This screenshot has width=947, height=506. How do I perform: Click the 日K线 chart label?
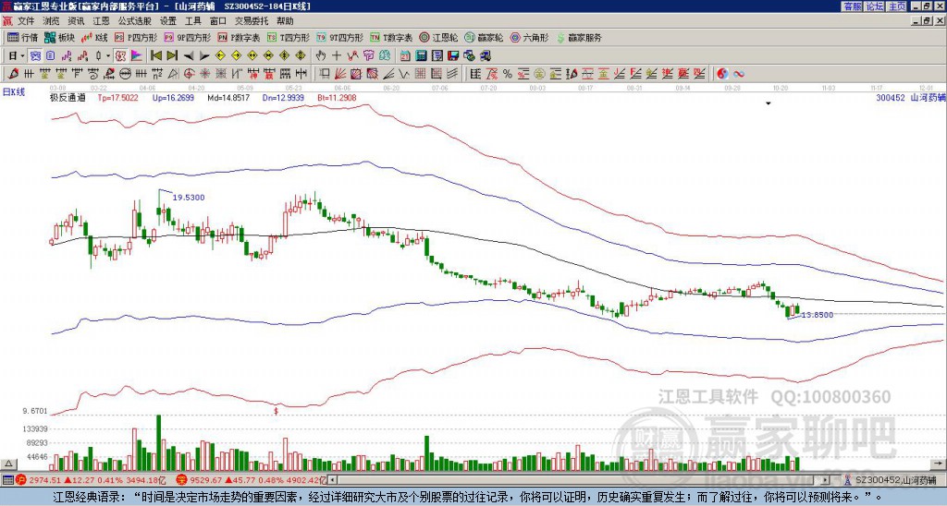pyautogui.click(x=14, y=91)
